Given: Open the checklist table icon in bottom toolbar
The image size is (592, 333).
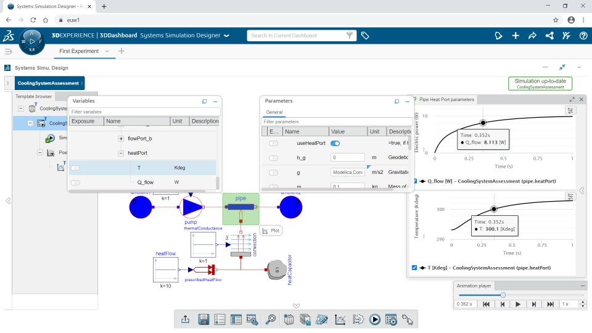Looking at the screenshot, I should pos(236,319).
